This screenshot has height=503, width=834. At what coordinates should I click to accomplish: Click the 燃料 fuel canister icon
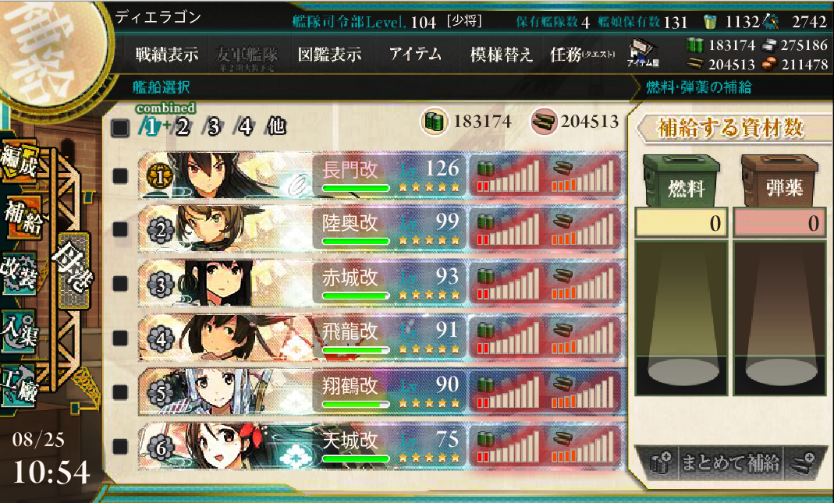pos(681,181)
